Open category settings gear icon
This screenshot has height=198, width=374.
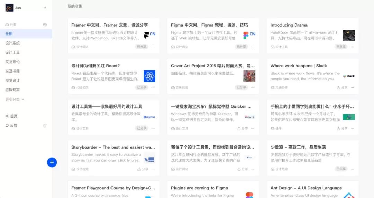click(45, 25)
